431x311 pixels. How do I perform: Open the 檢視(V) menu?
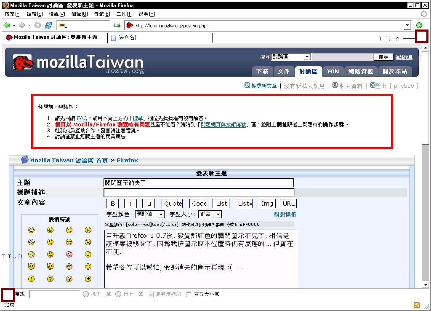point(57,14)
